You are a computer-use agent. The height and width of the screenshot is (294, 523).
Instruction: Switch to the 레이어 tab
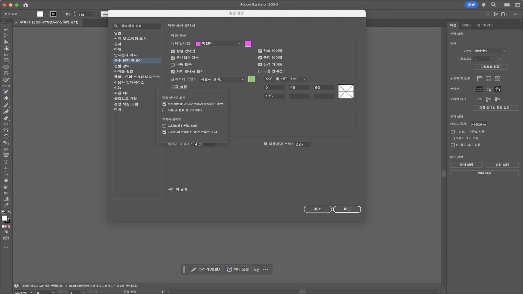(466, 25)
